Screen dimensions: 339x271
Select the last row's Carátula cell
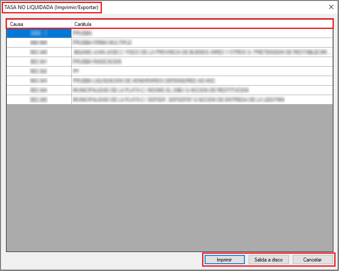coord(202,99)
